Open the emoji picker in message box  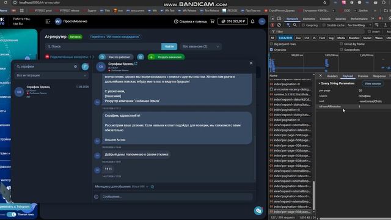point(97,197)
